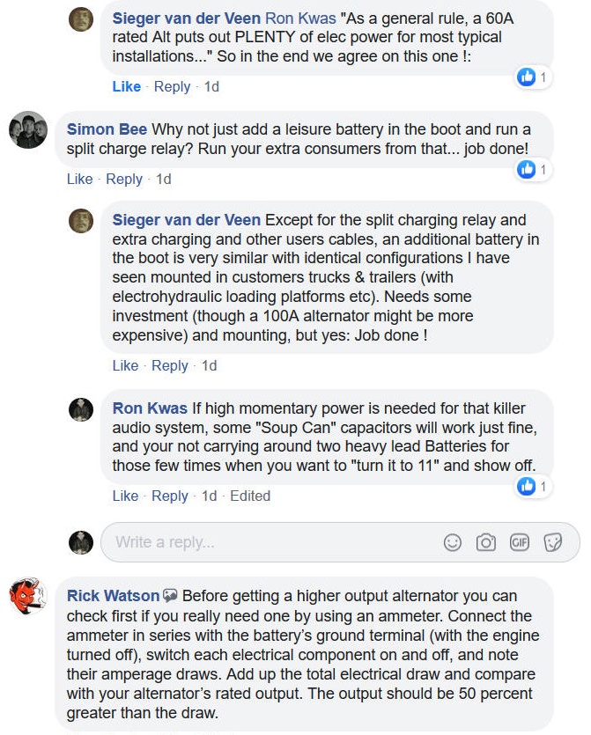Open the sticker picker in reply box
The image size is (591, 735).
(553, 542)
